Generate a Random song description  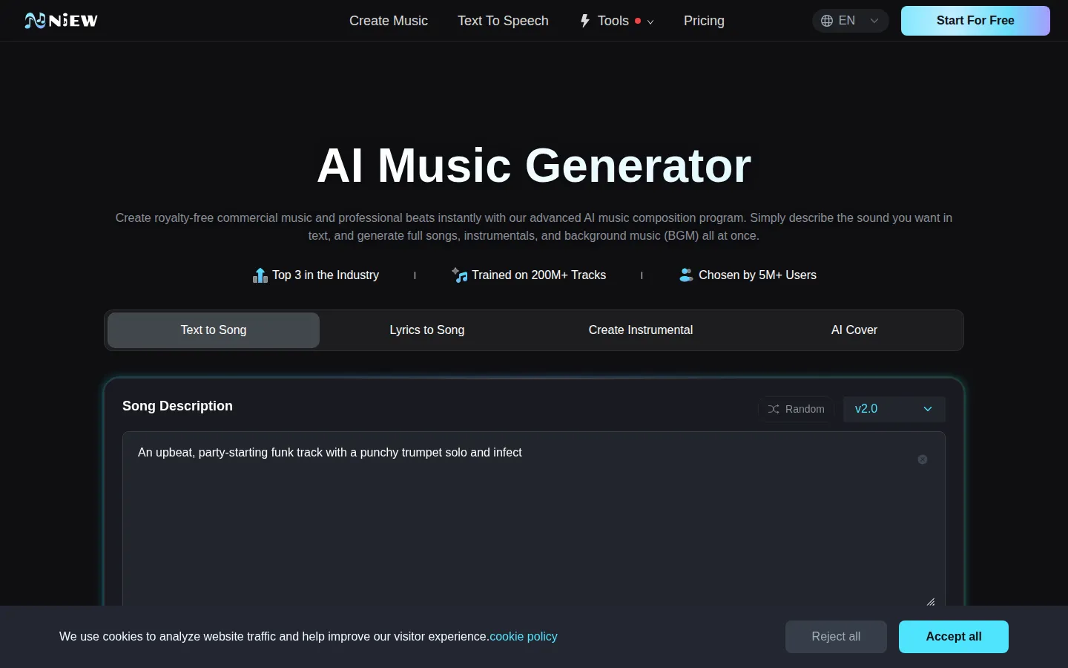796,409
